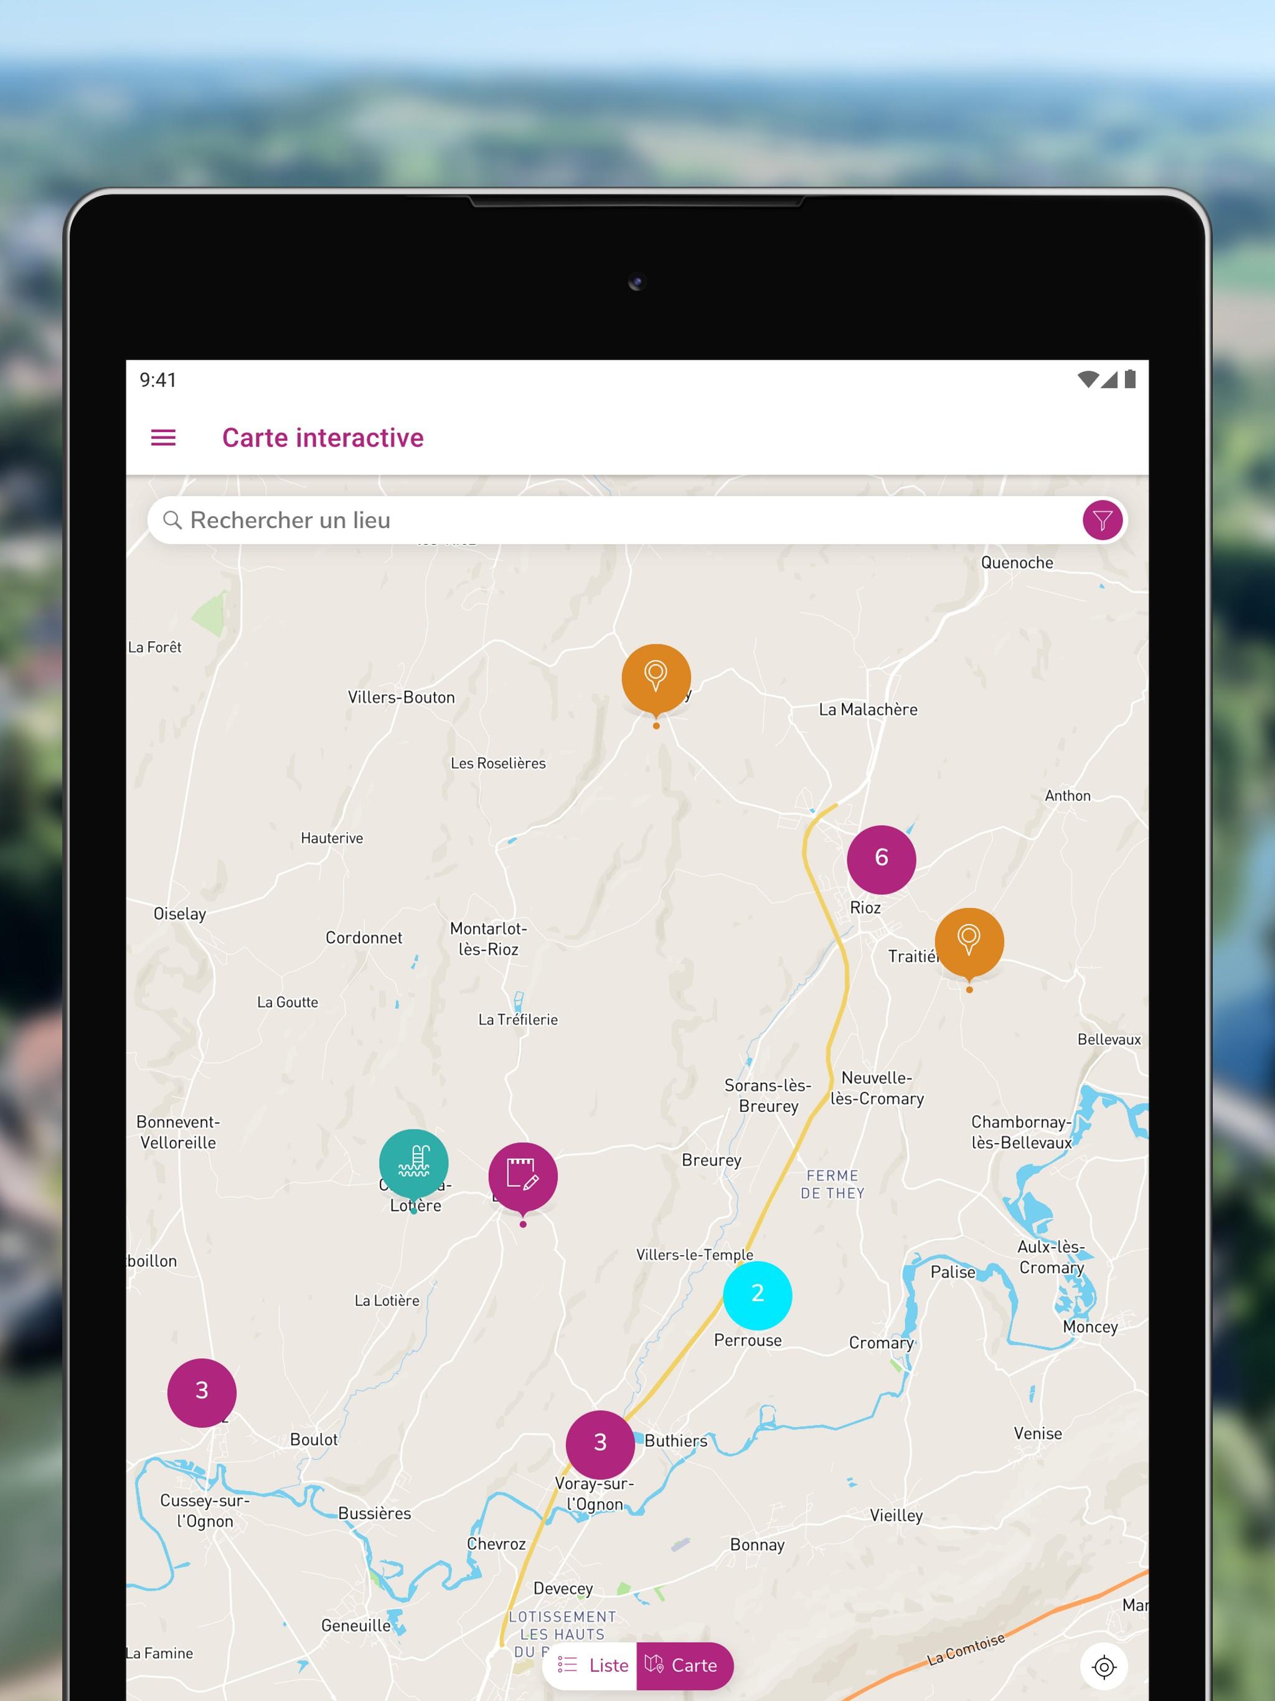The height and width of the screenshot is (1701, 1275).
Task: Switch to Carte view
Action: click(685, 1666)
